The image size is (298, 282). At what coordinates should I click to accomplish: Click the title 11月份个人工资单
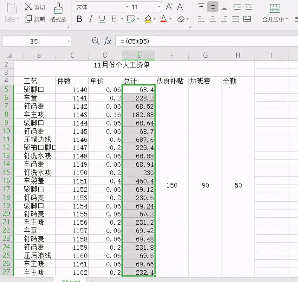[x=122, y=65]
